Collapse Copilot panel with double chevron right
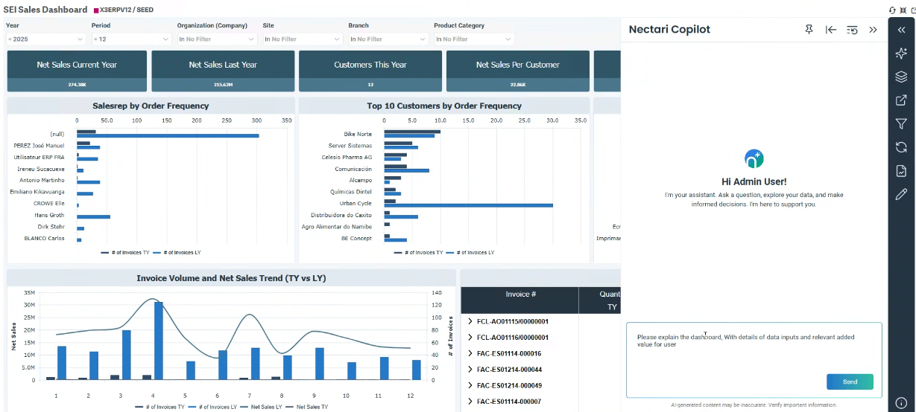Screen dimensions: 916x412 coord(873,30)
